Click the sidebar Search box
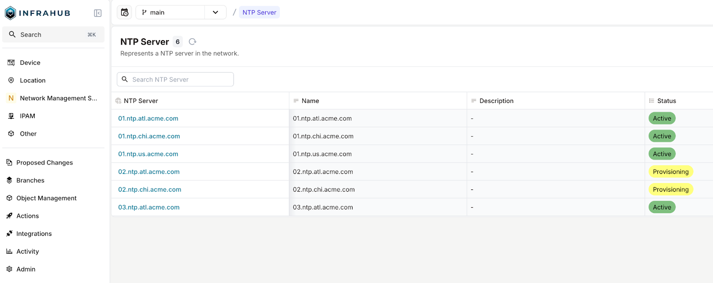 point(53,34)
